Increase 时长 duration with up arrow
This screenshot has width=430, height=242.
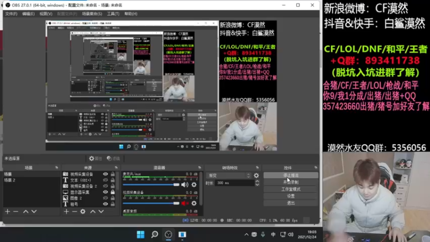tap(257, 181)
